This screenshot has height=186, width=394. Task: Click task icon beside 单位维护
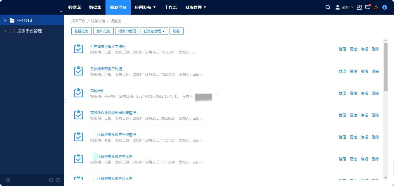point(78,93)
